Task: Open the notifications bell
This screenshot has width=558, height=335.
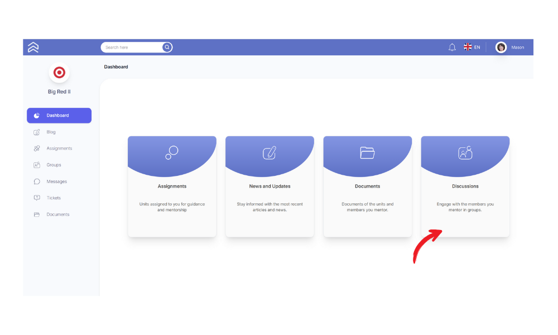Action: (x=452, y=47)
